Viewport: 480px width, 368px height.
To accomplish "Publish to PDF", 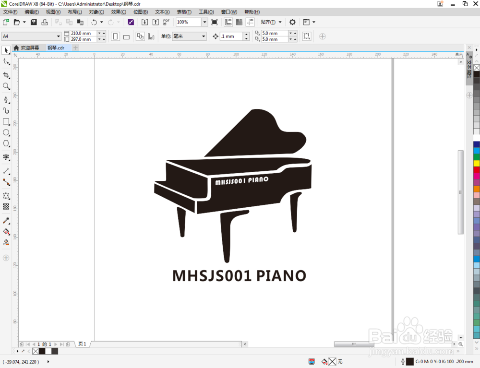I will pyautogui.click(x=166, y=22).
